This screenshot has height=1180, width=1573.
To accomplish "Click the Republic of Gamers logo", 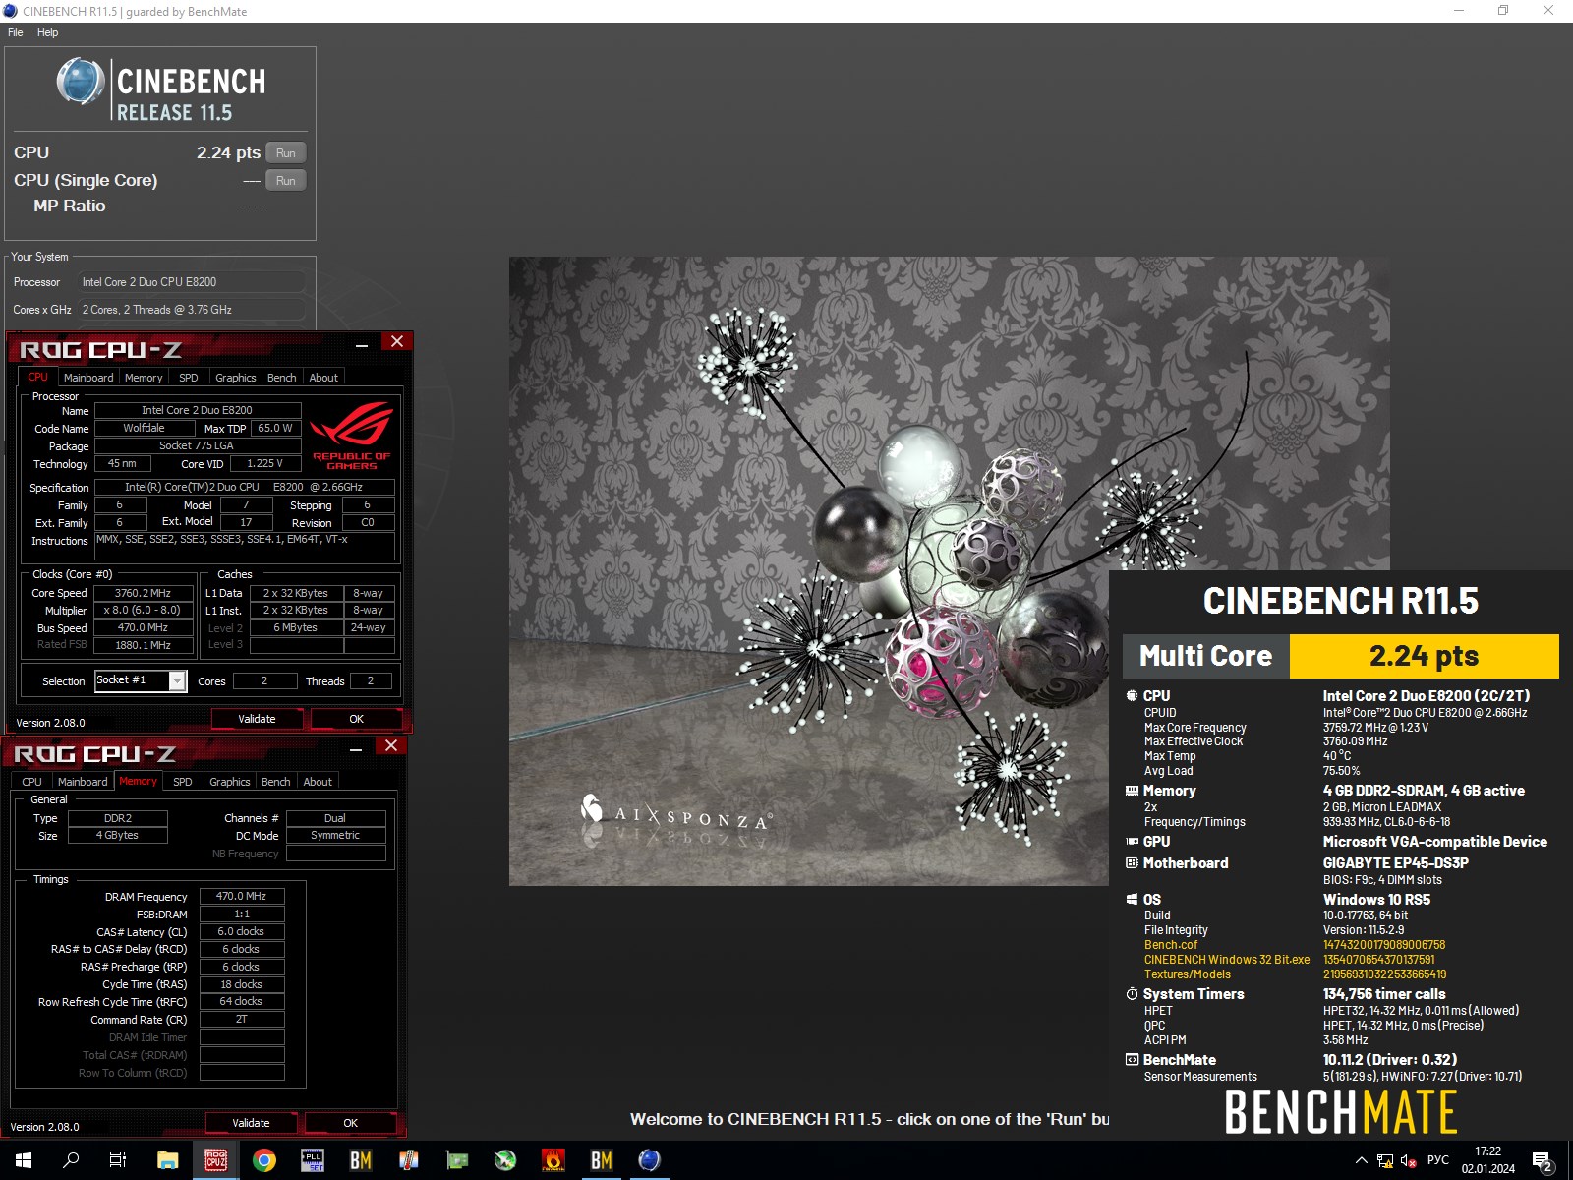I will click(351, 436).
